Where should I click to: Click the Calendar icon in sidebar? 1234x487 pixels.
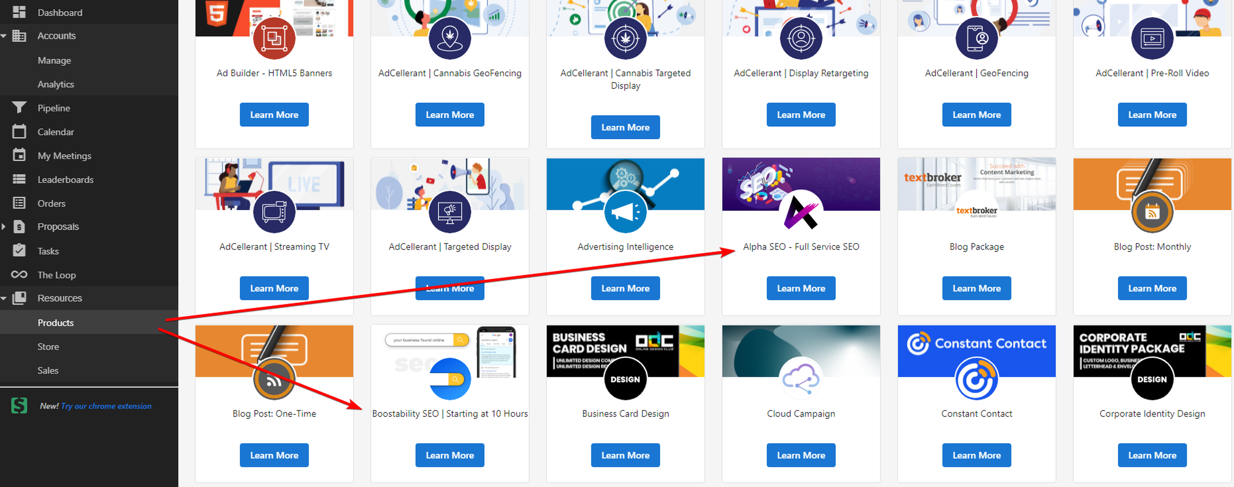19,131
